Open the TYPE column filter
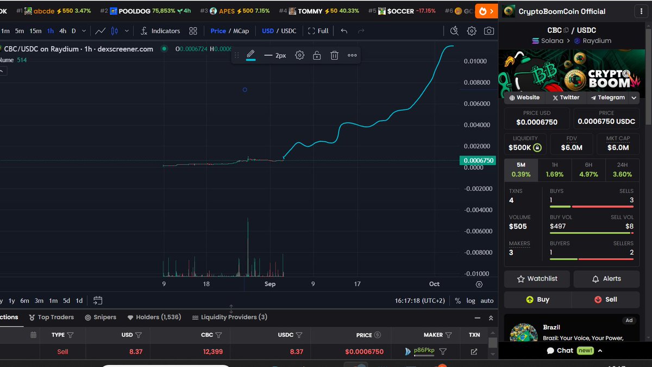 tap(70, 335)
